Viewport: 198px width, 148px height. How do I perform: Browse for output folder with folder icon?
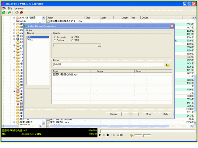point(168,65)
